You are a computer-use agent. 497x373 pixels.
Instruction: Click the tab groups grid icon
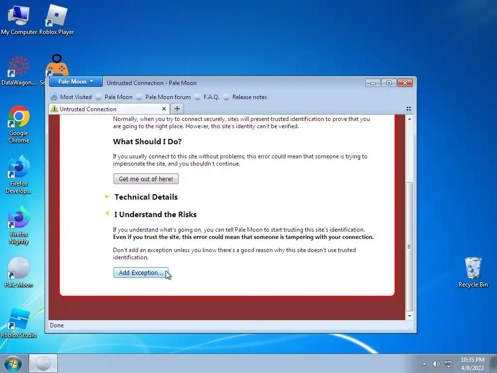(409, 109)
